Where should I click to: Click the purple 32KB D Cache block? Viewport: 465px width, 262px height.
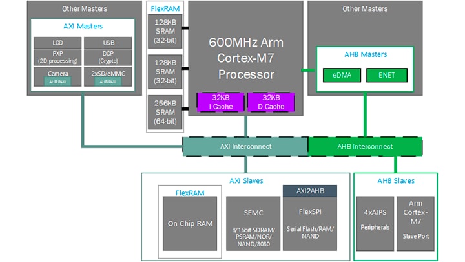(270, 102)
